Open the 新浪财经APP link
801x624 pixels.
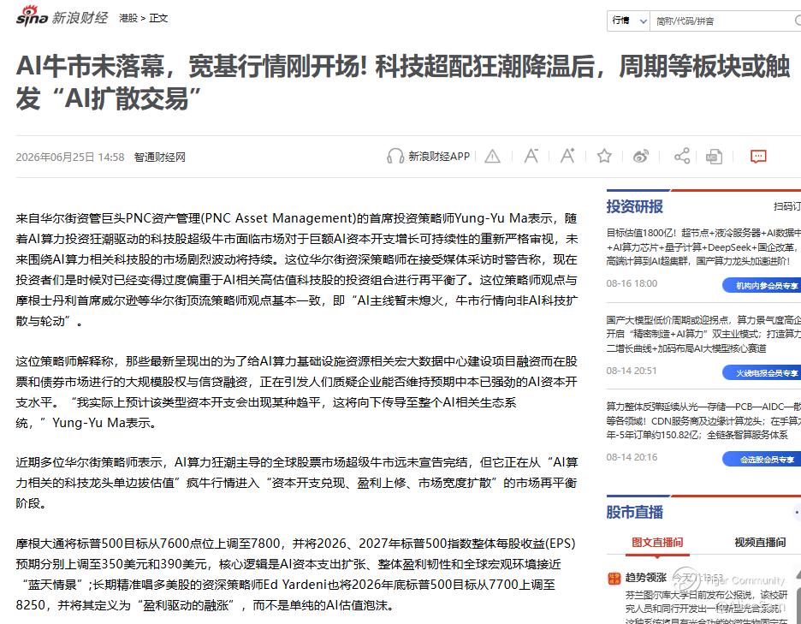pos(439,157)
